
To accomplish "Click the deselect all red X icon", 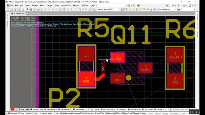I will pyautogui.click(x=78, y=9).
